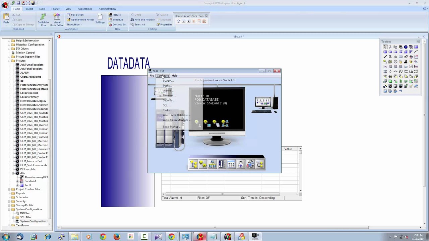Open the File menu in SCU window
The height and width of the screenshot is (241, 429).
pos(152,76)
